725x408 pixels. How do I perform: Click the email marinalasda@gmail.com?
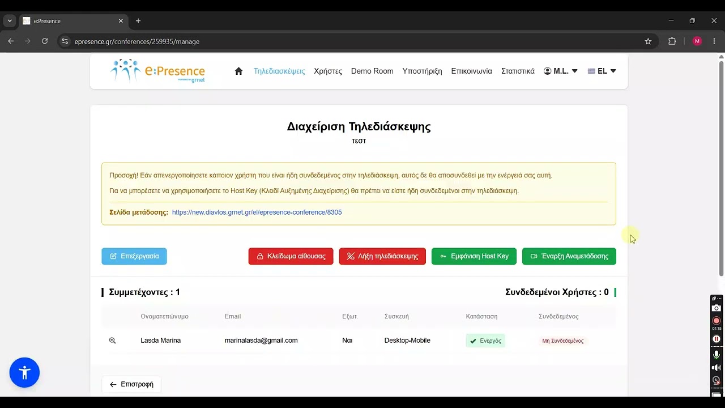(261, 341)
